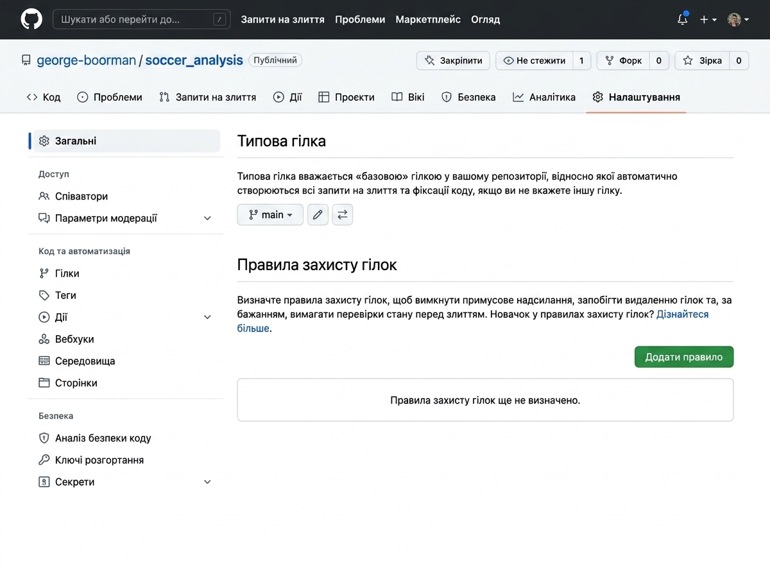Click the pencil rename-branch icon
770x575 pixels.
(x=318, y=215)
